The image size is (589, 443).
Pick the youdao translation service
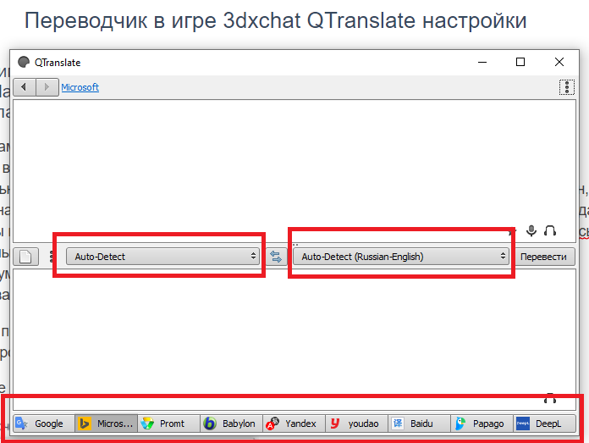pyautogui.click(x=356, y=424)
